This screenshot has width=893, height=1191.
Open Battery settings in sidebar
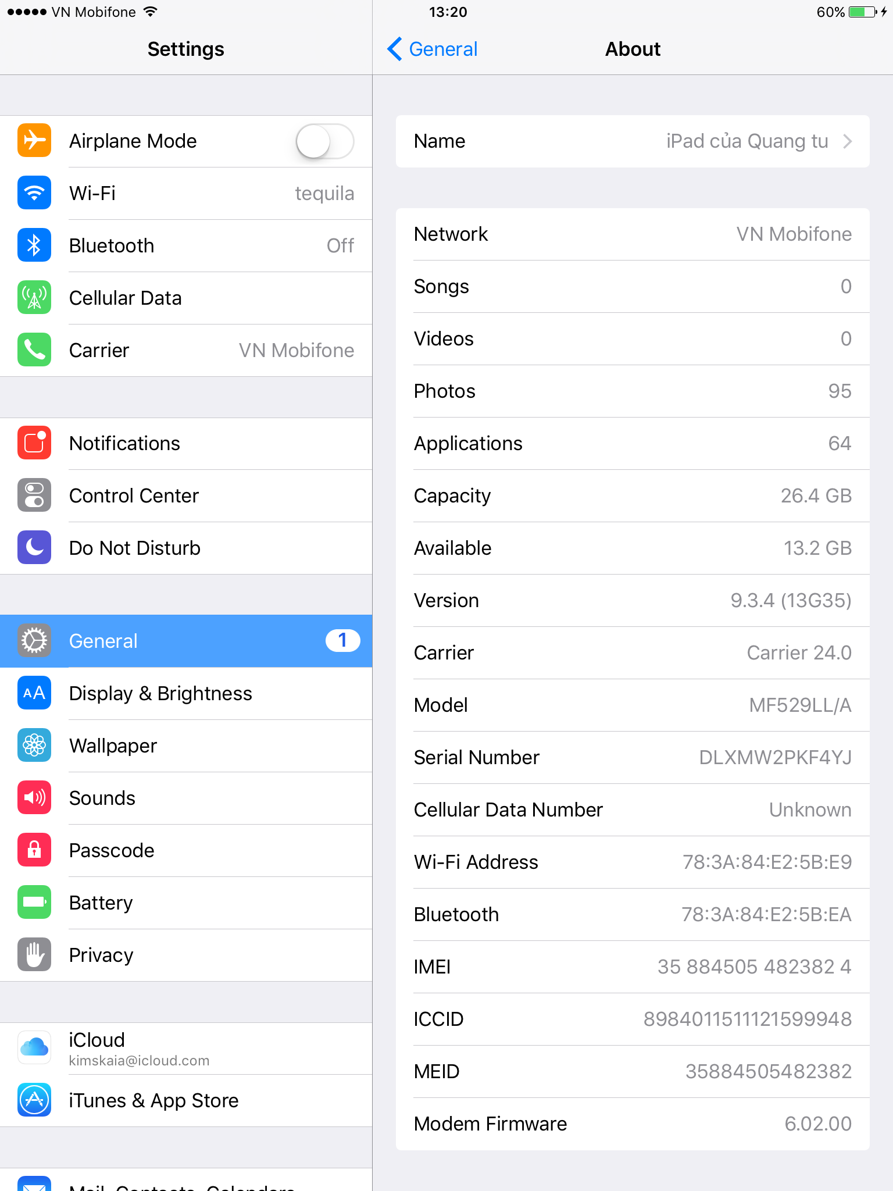(x=186, y=903)
